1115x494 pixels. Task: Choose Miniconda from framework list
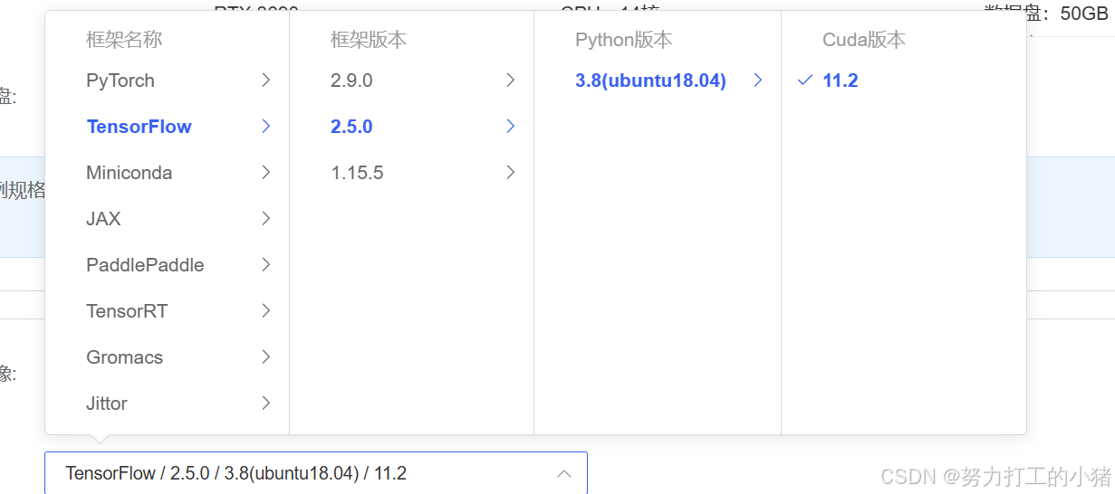click(x=130, y=173)
